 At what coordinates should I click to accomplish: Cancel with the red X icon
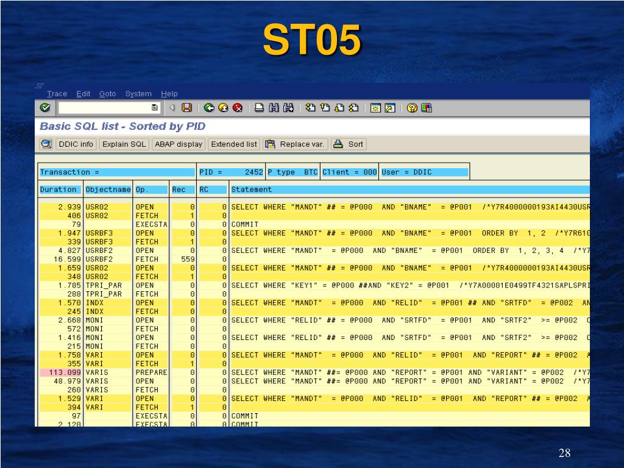238,107
